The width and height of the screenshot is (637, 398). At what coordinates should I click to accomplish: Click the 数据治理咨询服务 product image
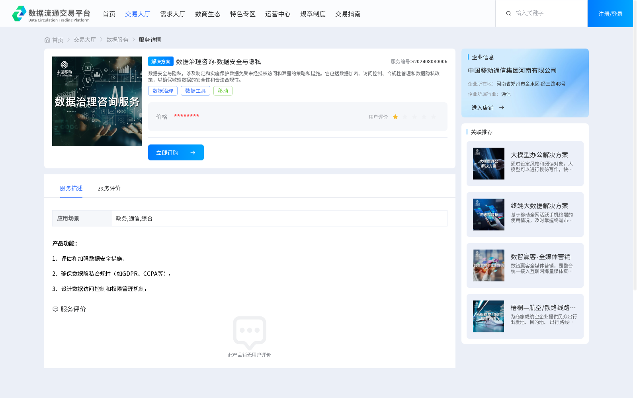pos(97,101)
